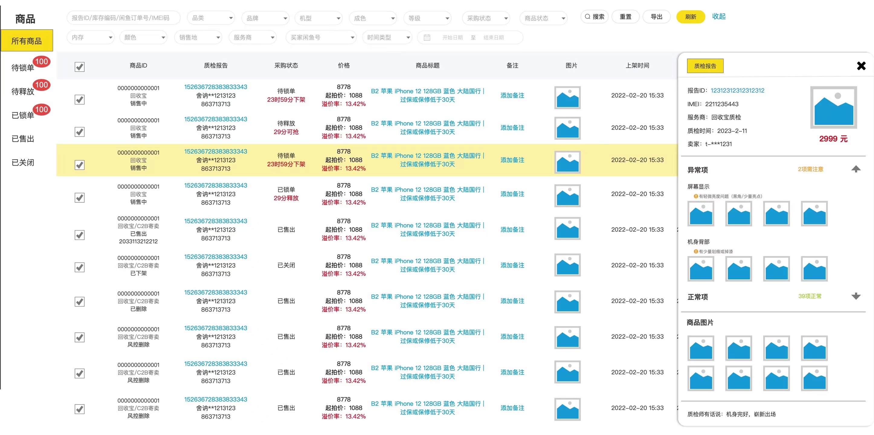Viewport: 874px width, 435px height.
Task: Toggle checkbox of highlighted yellow row
Action: click(x=79, y=165)
